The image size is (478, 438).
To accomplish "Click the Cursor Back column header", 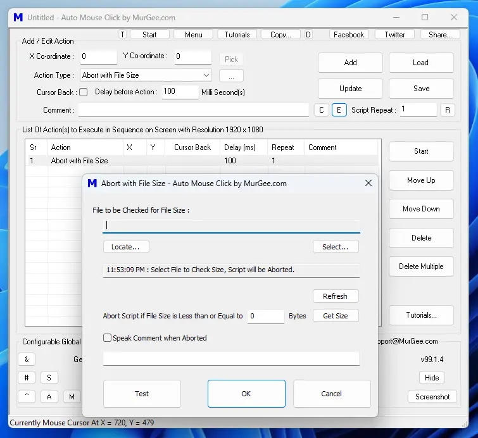I will (192, 147).
